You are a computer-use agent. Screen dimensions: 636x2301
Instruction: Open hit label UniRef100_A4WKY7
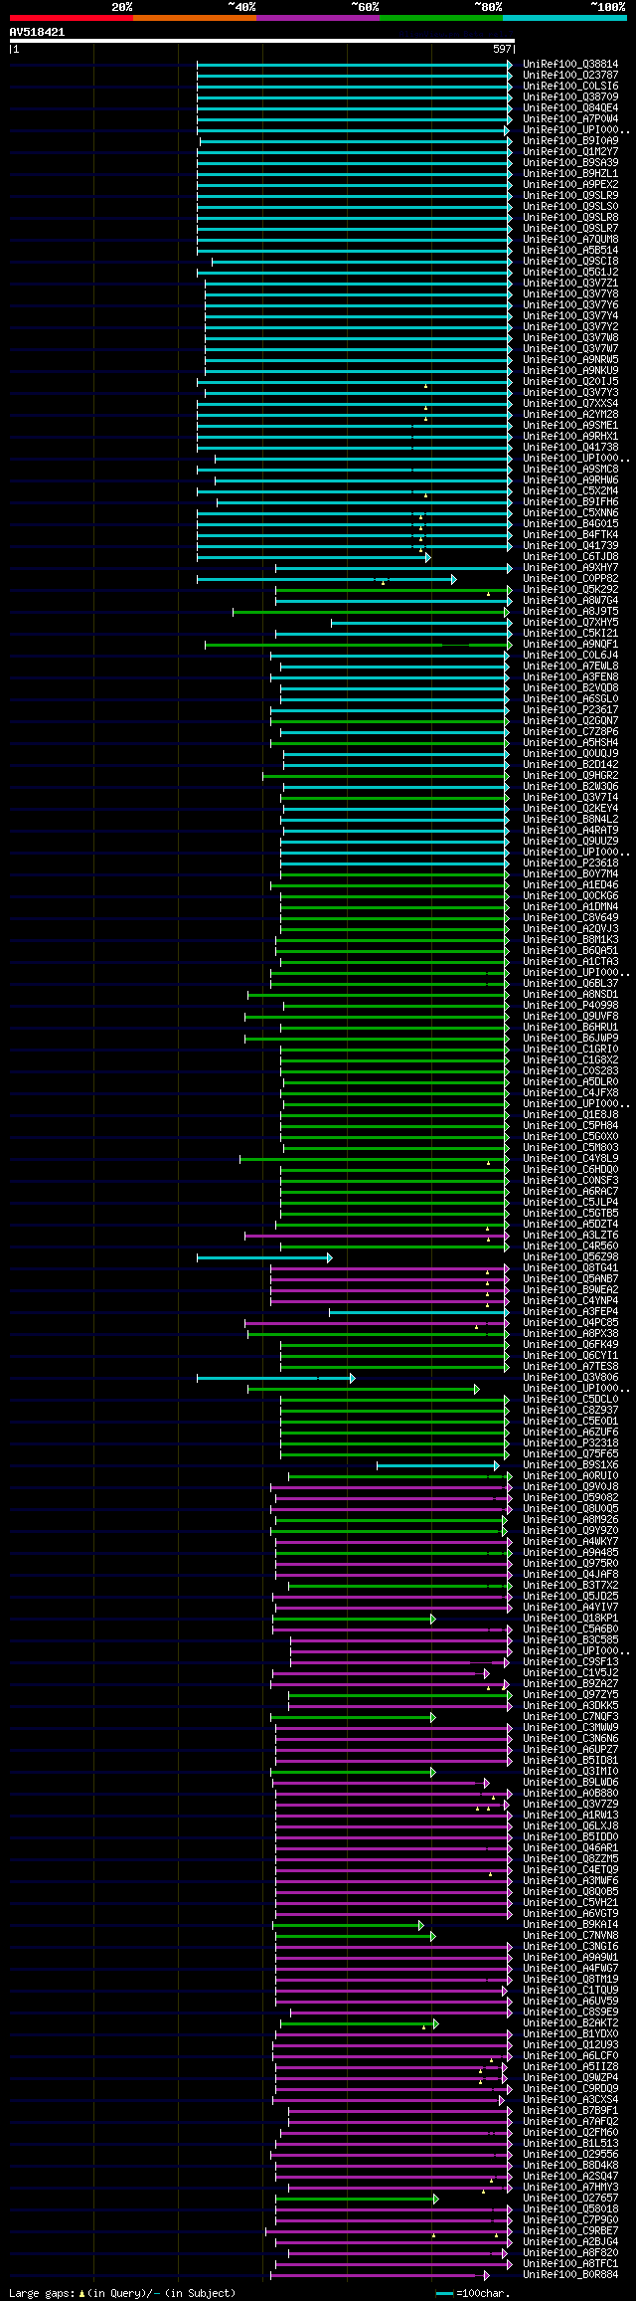pos(570,1542)
